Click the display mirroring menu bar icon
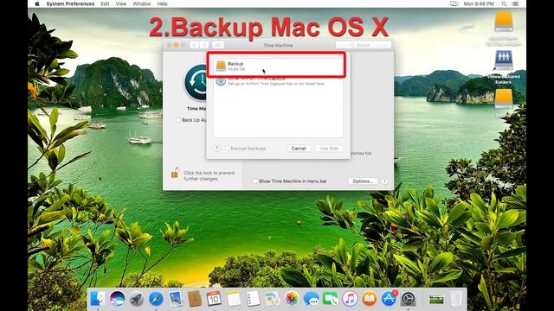The height and width of the screenshot is (311, 554). pos(454,3)
